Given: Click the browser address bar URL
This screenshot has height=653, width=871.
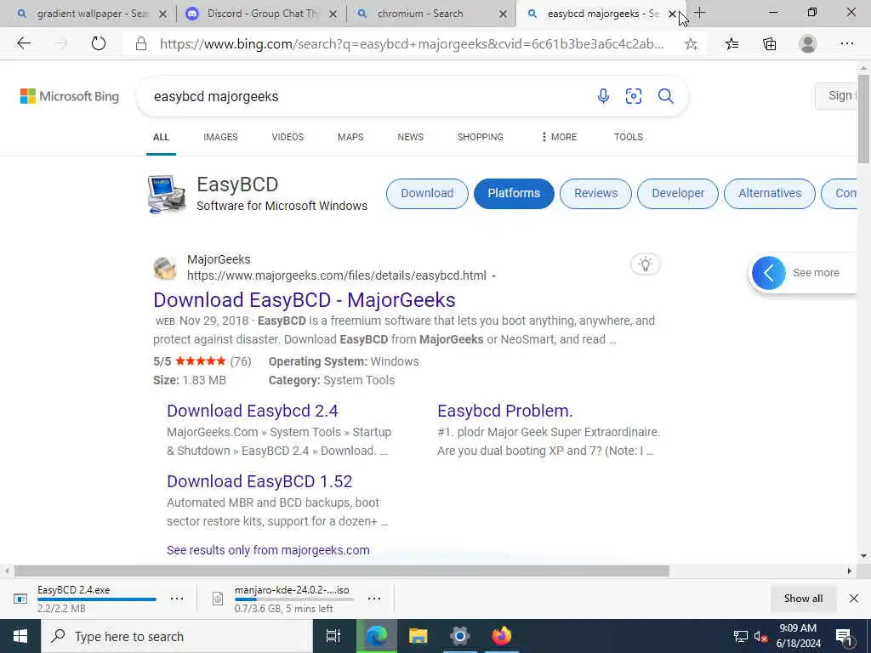Looking at the screenshot, I should [x=412, y=44].
